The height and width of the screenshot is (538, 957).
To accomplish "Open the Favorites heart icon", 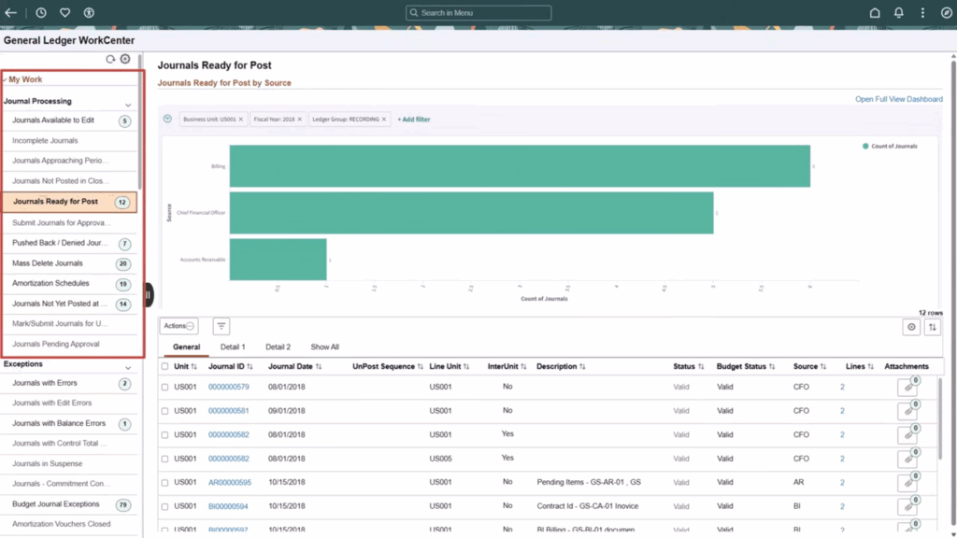I will [65, 13].
